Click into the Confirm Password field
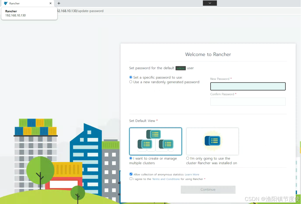 [x=248, y=101]
